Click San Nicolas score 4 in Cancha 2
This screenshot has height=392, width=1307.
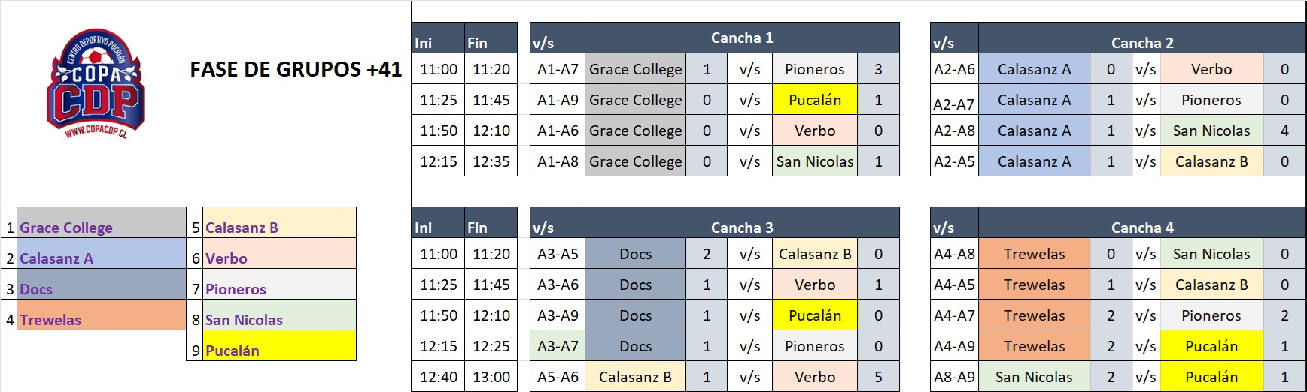(x=1284, y=131)
